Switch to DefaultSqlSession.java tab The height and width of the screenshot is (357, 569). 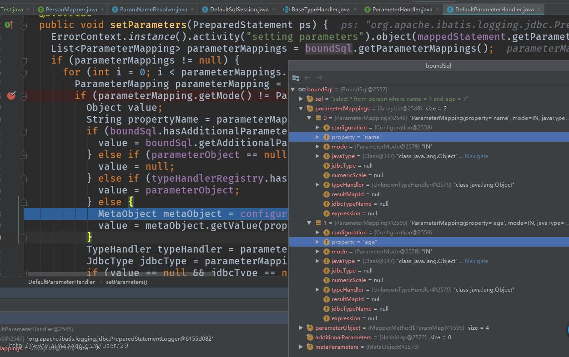(x=239, y=9)
